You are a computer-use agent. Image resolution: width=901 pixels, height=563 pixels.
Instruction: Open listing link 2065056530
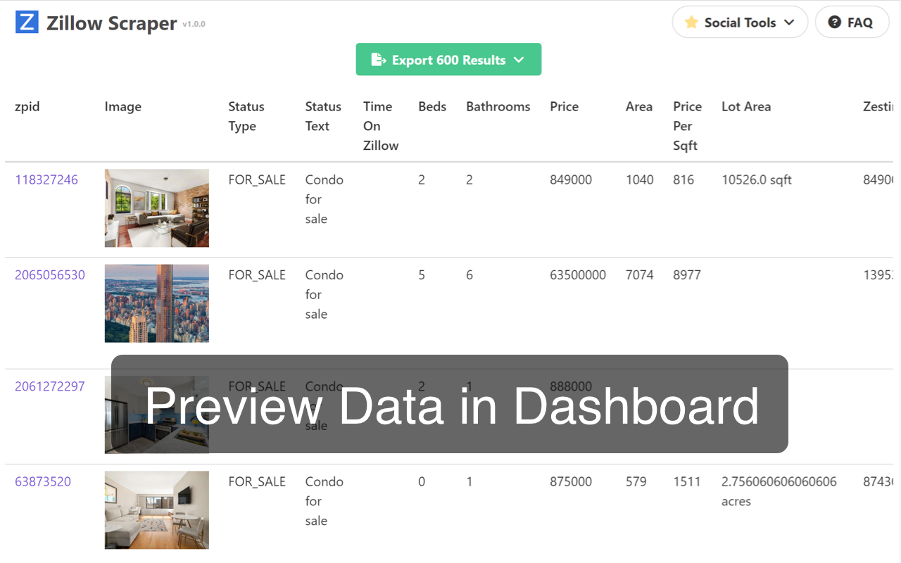pos(50,274)
